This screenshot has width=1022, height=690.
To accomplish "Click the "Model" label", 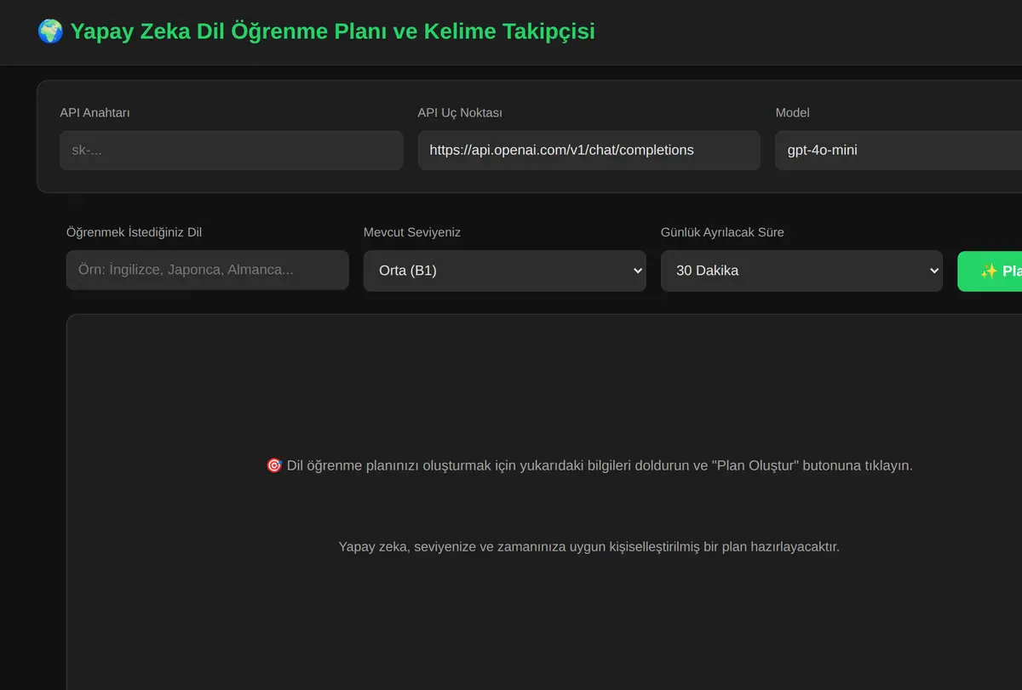I will pyautogui.click(x=792, y=112).
